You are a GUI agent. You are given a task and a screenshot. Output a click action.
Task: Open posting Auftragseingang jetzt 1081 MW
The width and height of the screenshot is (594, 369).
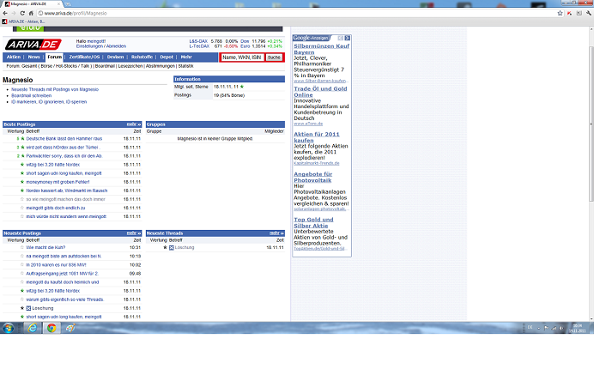[62, 274]
